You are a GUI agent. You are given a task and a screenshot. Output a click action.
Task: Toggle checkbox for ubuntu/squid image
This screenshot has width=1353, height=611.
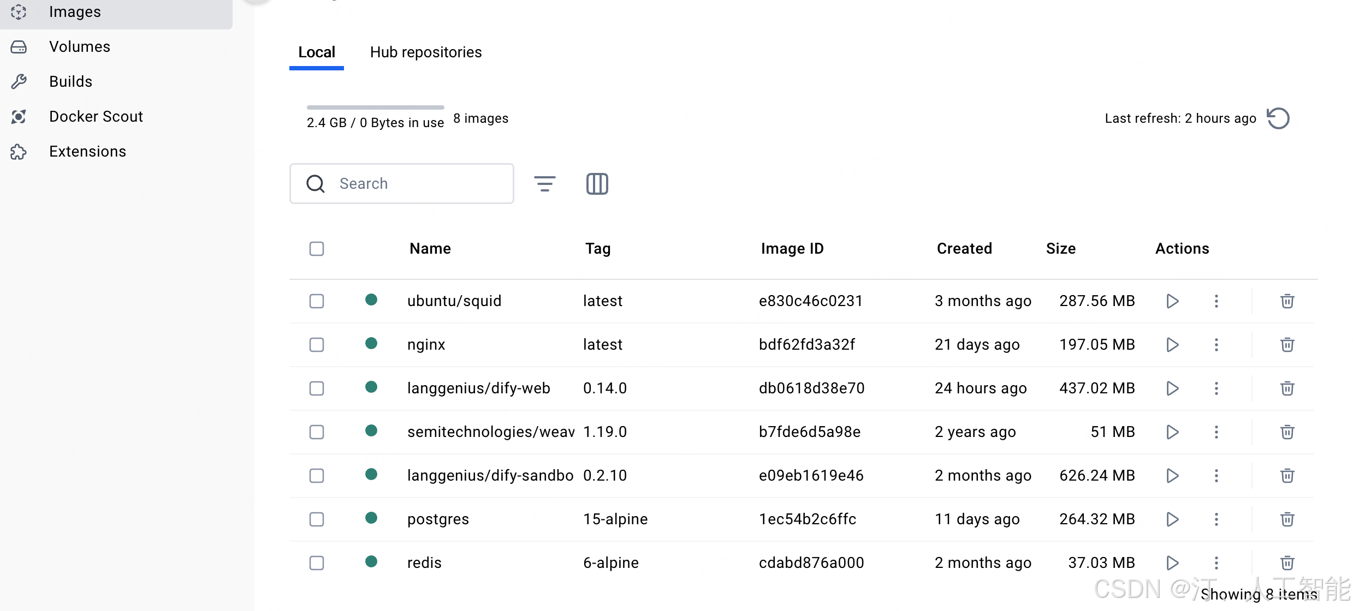[317, 301]
